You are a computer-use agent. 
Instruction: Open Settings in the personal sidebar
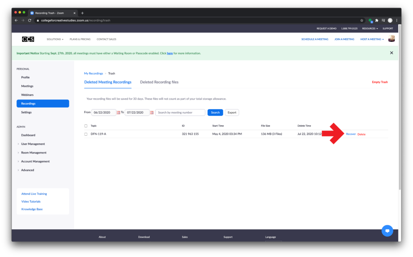26,112
